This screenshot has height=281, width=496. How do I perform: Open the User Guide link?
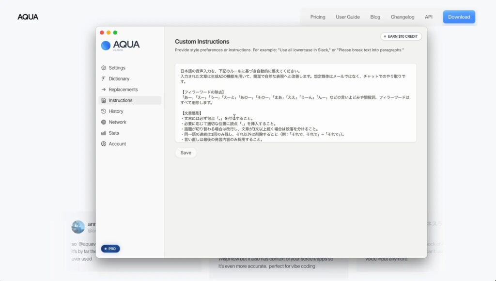[348, 17]
